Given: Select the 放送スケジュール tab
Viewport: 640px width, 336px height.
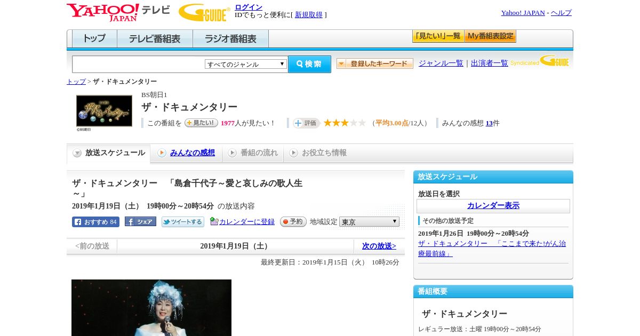Looking at the screenshot, I should tap(109, 153).
